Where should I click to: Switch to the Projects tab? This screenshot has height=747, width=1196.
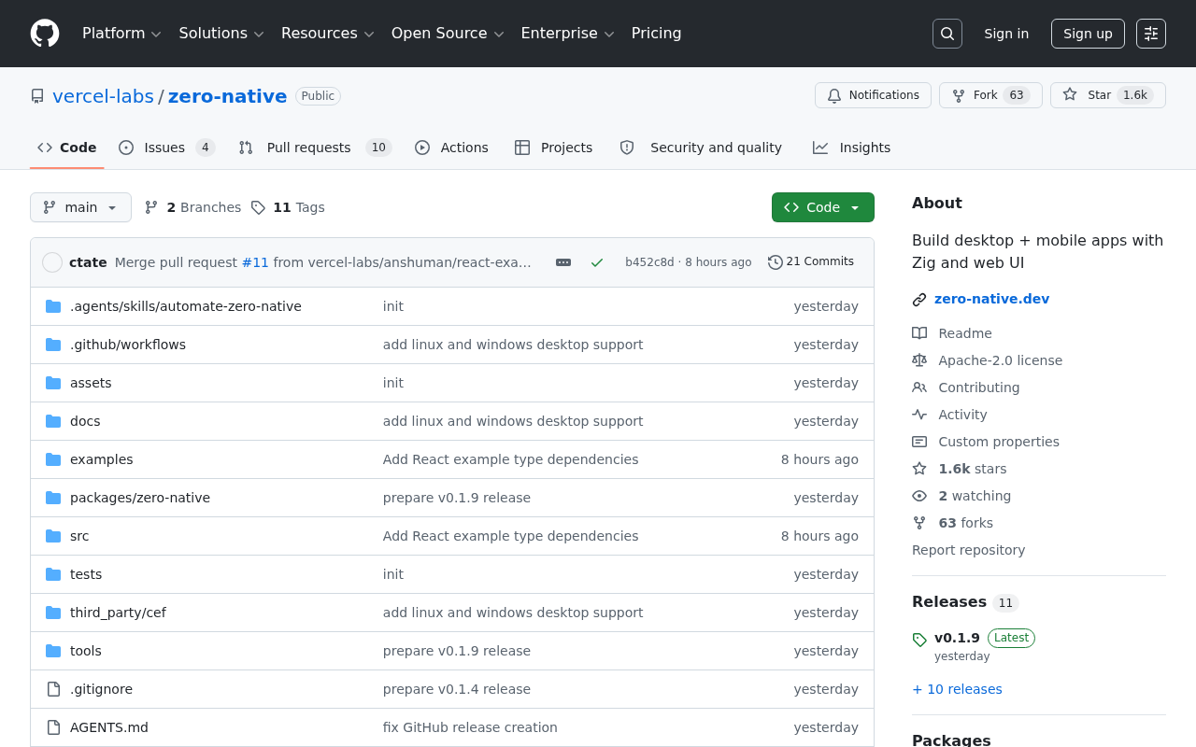point(554,148)
